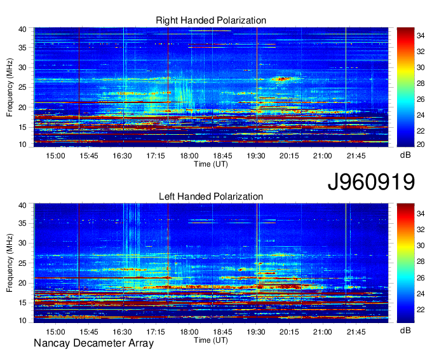Click the Right Handed Polarization spectrogram image
This screenshot has width=432, height=351.
pyautogui.click(x=211, y=87)
